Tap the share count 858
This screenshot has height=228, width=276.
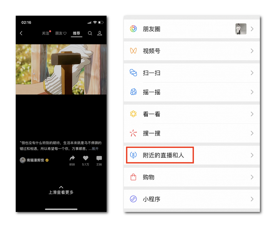point(72,164)
